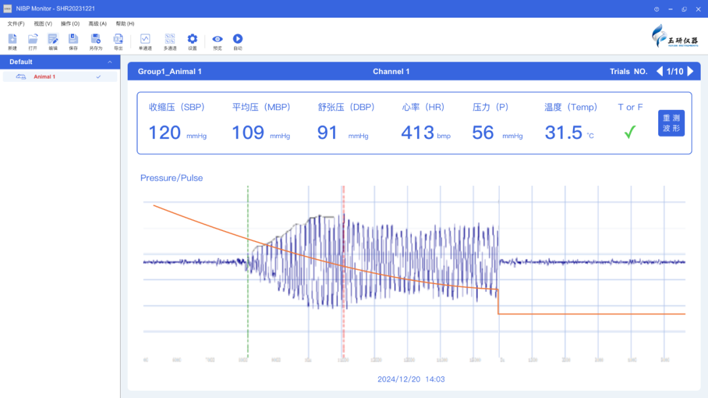Collapse the Default group panel

(109, 62)
